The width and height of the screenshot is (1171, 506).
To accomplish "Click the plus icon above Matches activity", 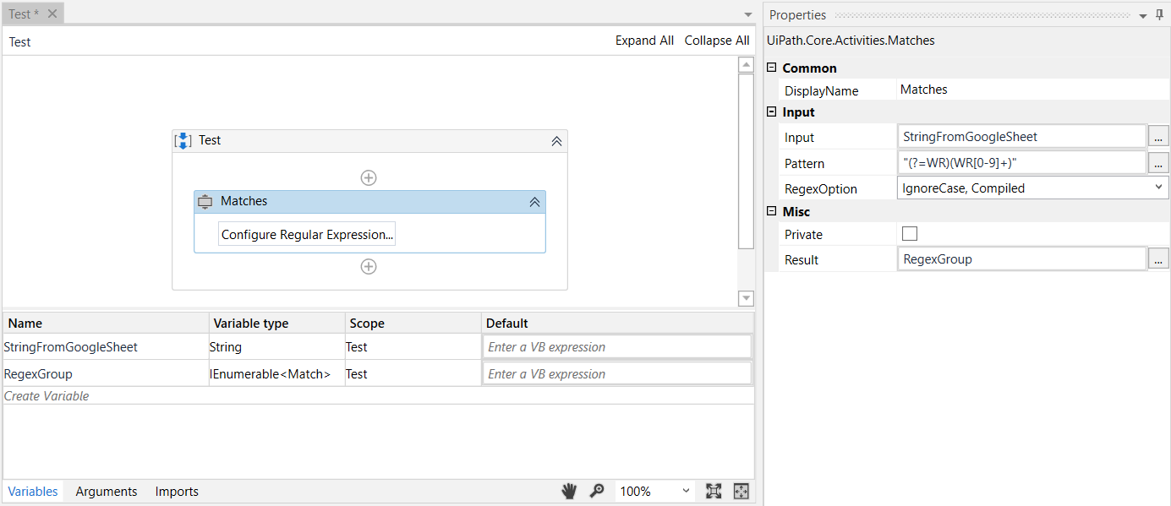I will pos(369,177).
